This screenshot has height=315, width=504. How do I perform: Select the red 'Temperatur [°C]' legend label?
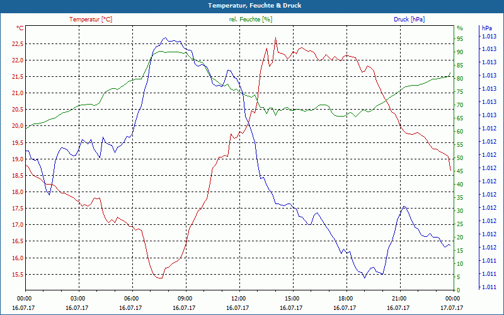(91, 20)
